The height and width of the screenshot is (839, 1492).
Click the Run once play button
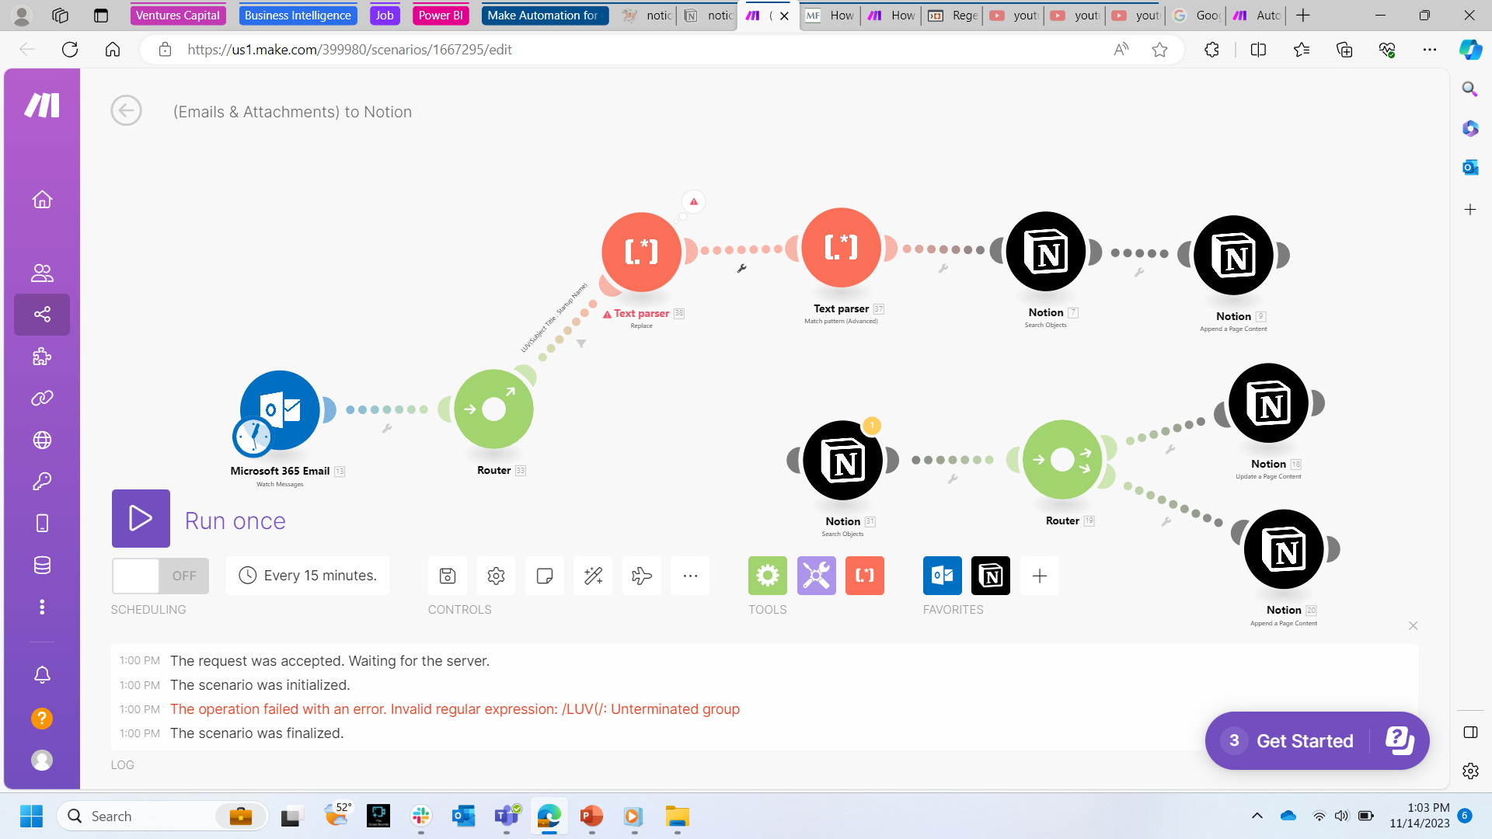(141, 518)
